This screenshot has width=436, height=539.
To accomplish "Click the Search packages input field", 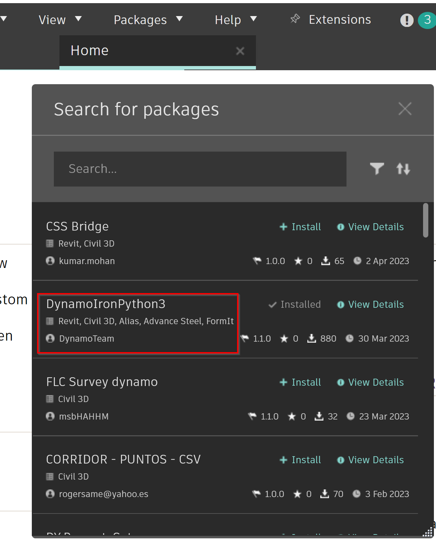I will click(x=200, y=169).
